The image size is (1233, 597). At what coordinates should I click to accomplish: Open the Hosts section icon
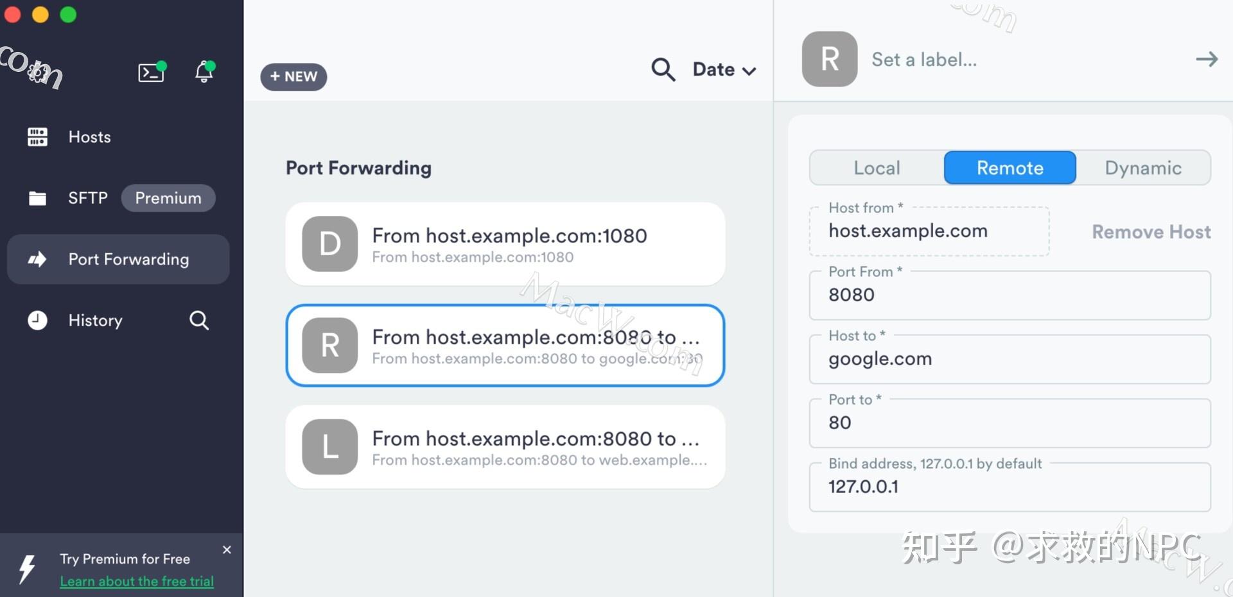click(37, 137)
